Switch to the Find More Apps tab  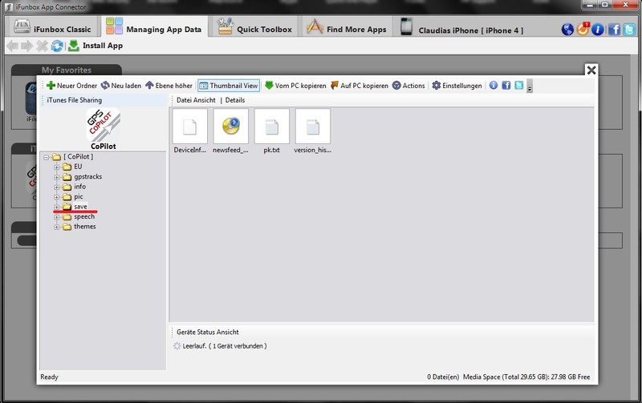point(345,29)
